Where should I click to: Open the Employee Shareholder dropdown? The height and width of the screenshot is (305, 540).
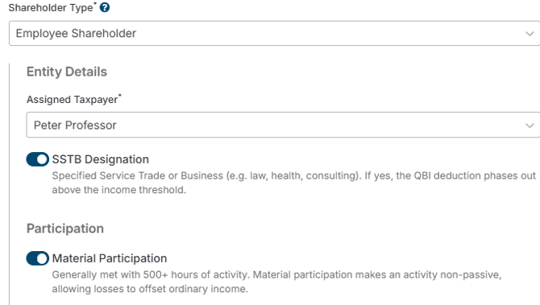(274, 33)
